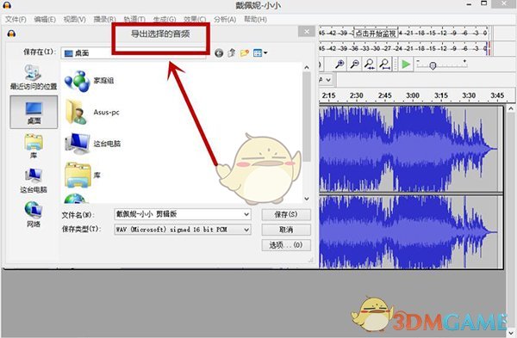
Task: Click file list scrollbar down arrow
Action: [x=307, y=199]
